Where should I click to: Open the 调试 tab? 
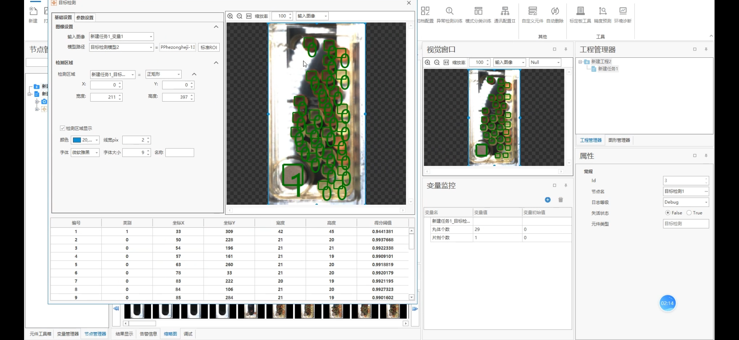(x=188, y=334)
